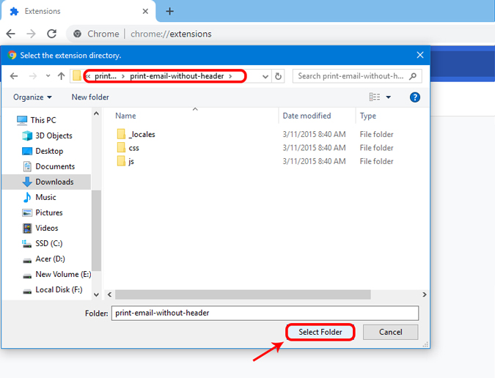
Task: Click the dialog back navigation arrow
Action: point(14,76)
